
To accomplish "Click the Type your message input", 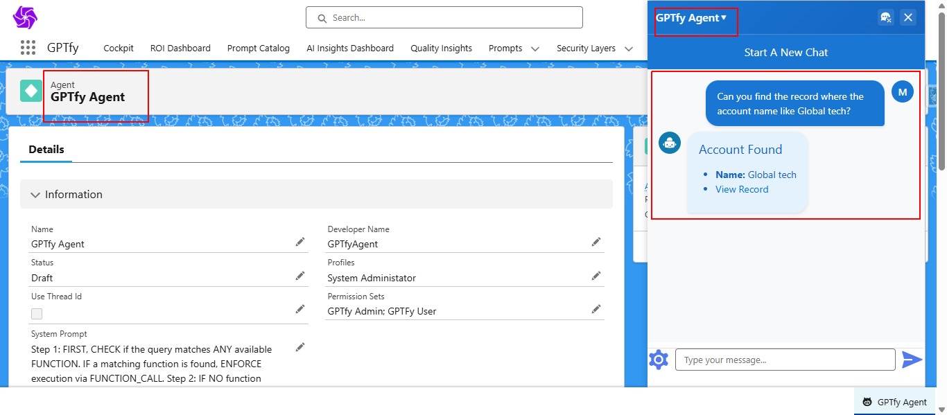I will [x=785, y=360].
